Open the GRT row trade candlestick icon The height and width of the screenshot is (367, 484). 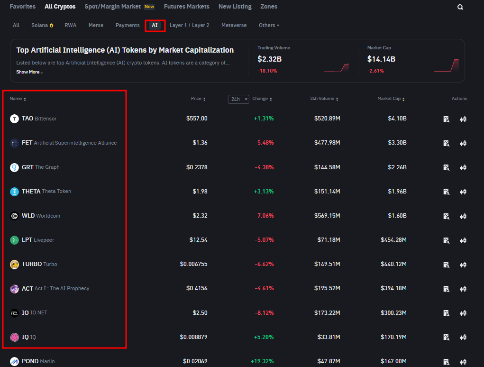pos(463,167)
